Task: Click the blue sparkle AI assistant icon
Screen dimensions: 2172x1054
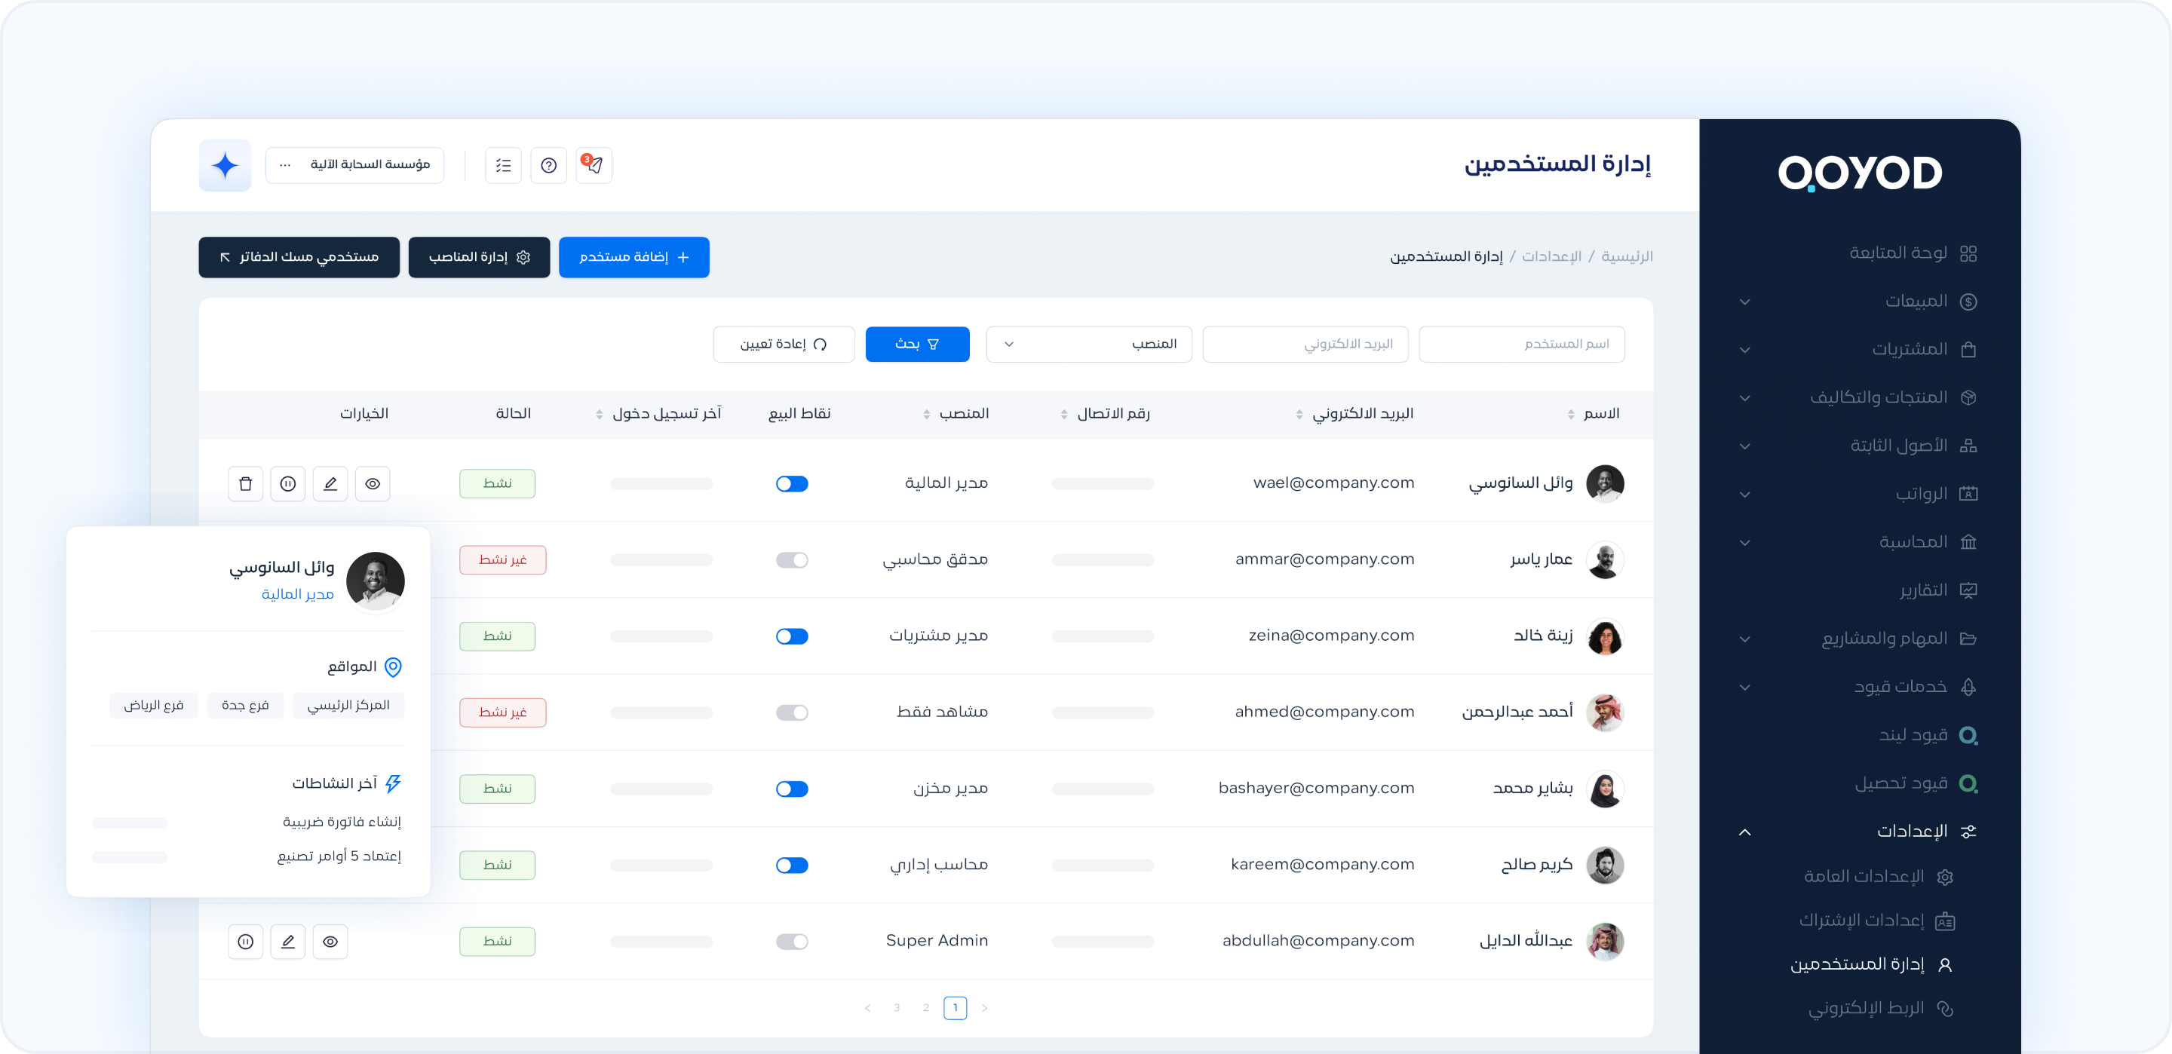Action: 225,165
